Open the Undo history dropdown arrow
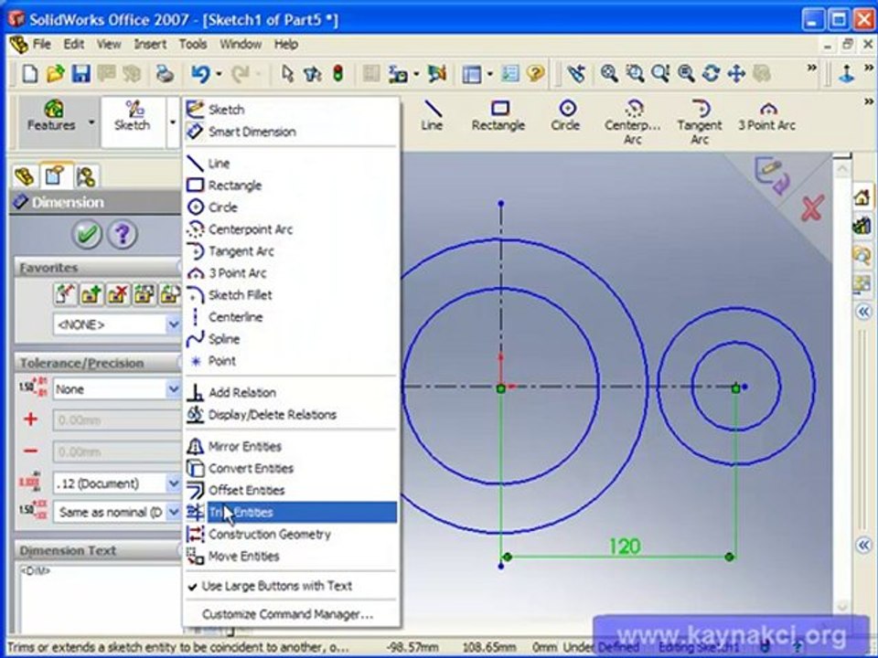 click(219, 74)
